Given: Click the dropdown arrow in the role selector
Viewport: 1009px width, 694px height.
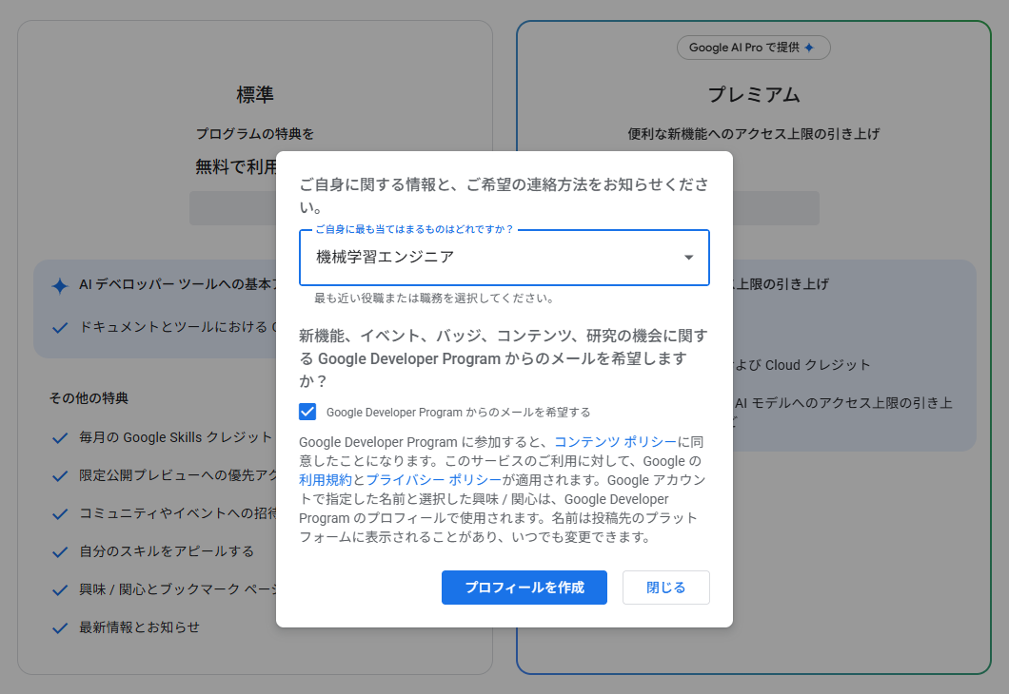Looking at the screenshot, I should [x=688, y=257].
